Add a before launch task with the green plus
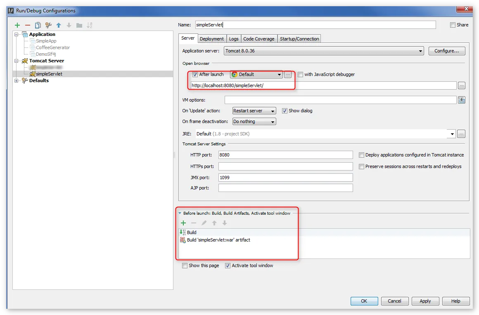 click(183, 223)
